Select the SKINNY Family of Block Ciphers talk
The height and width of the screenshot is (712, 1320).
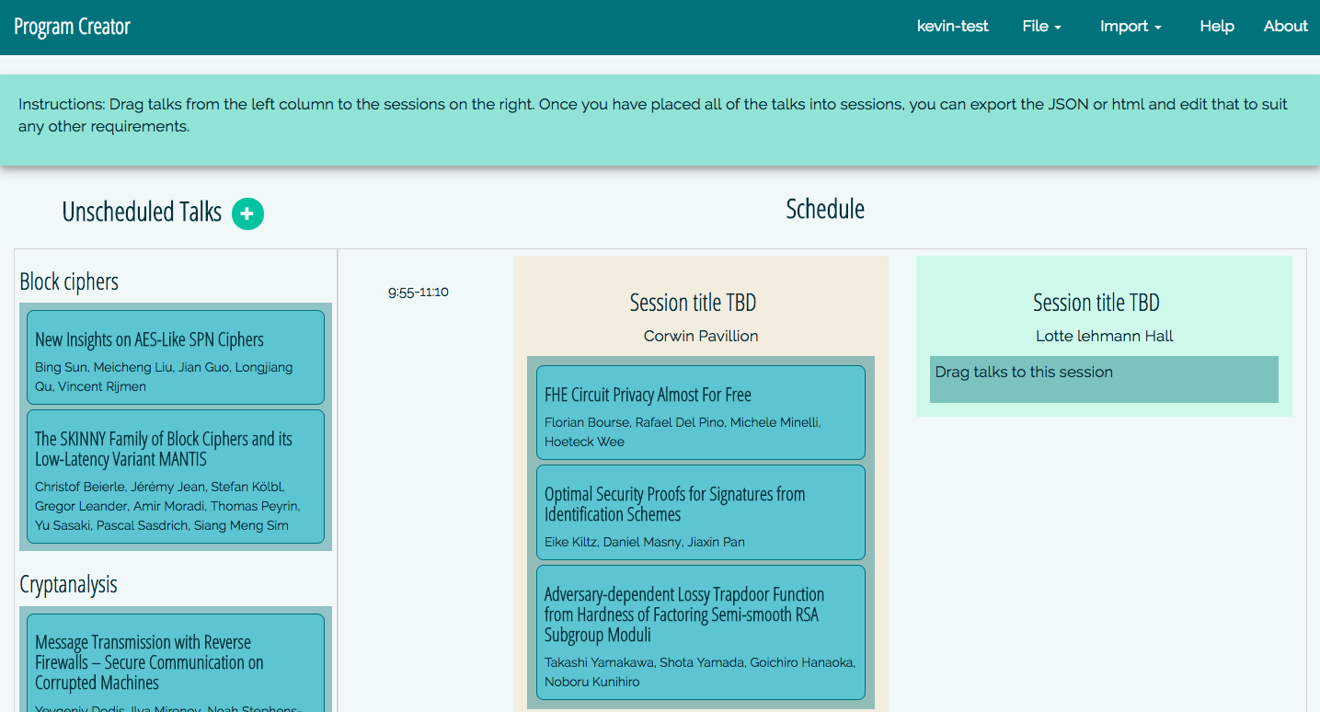tap(175, 478)
